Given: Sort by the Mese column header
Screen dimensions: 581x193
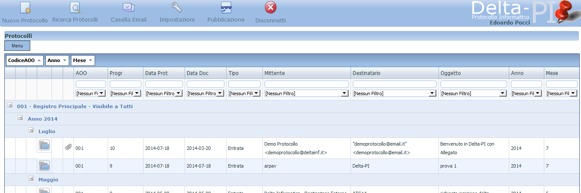Looking at the screenshot, I should coord(562,73).
